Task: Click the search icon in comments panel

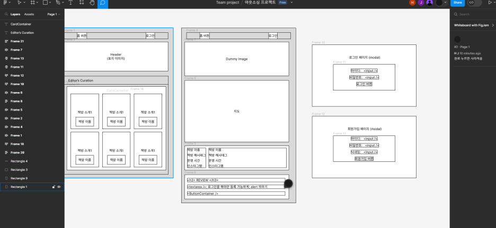Action: click(x=456, y=14)
